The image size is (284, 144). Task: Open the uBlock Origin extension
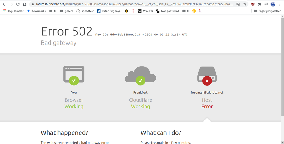(x=253, y=4)
